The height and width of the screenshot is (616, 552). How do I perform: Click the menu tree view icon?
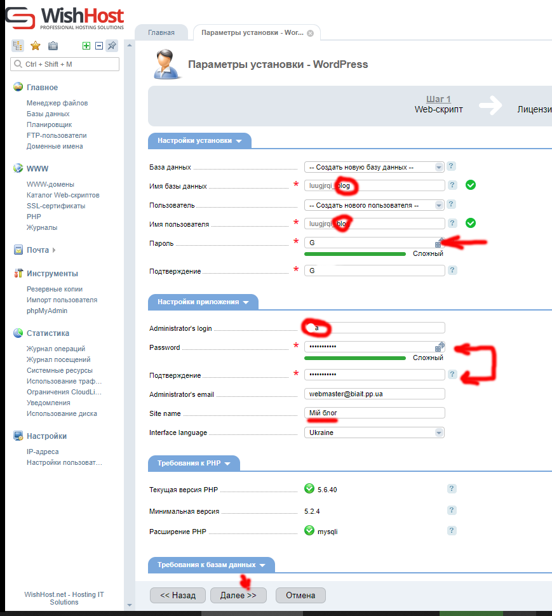tap(18, 46)
